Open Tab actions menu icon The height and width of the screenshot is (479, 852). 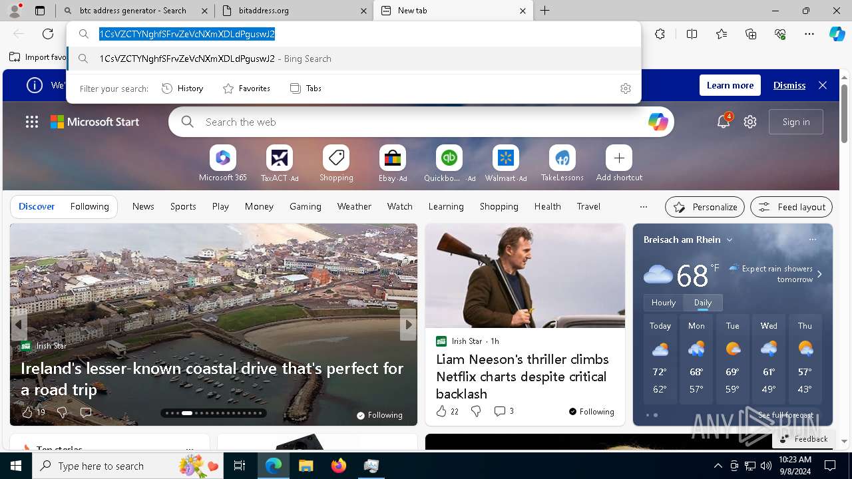[40, 11]
